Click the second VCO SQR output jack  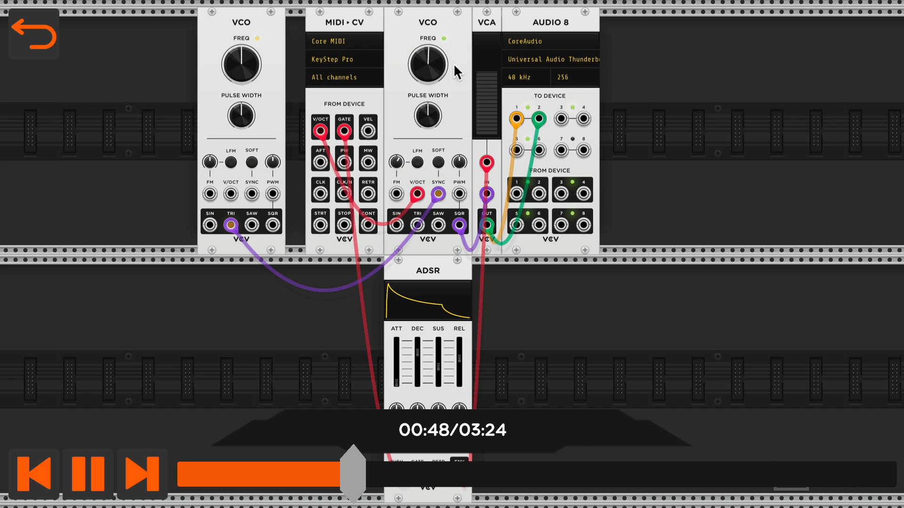(459, 225)
